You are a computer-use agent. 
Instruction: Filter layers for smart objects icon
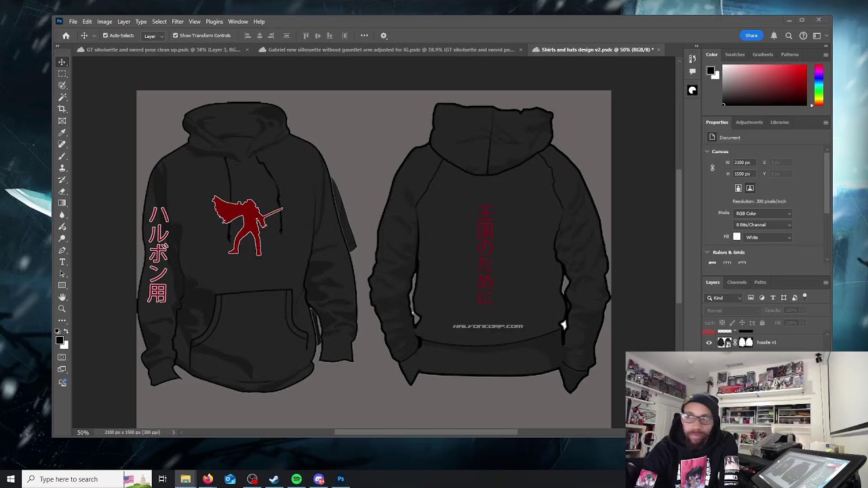(795, 298)
